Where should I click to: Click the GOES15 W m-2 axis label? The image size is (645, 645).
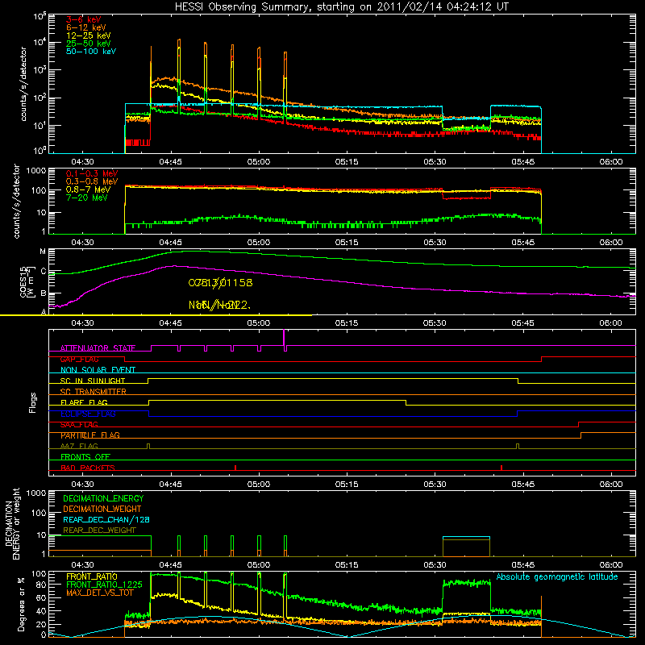28,281
